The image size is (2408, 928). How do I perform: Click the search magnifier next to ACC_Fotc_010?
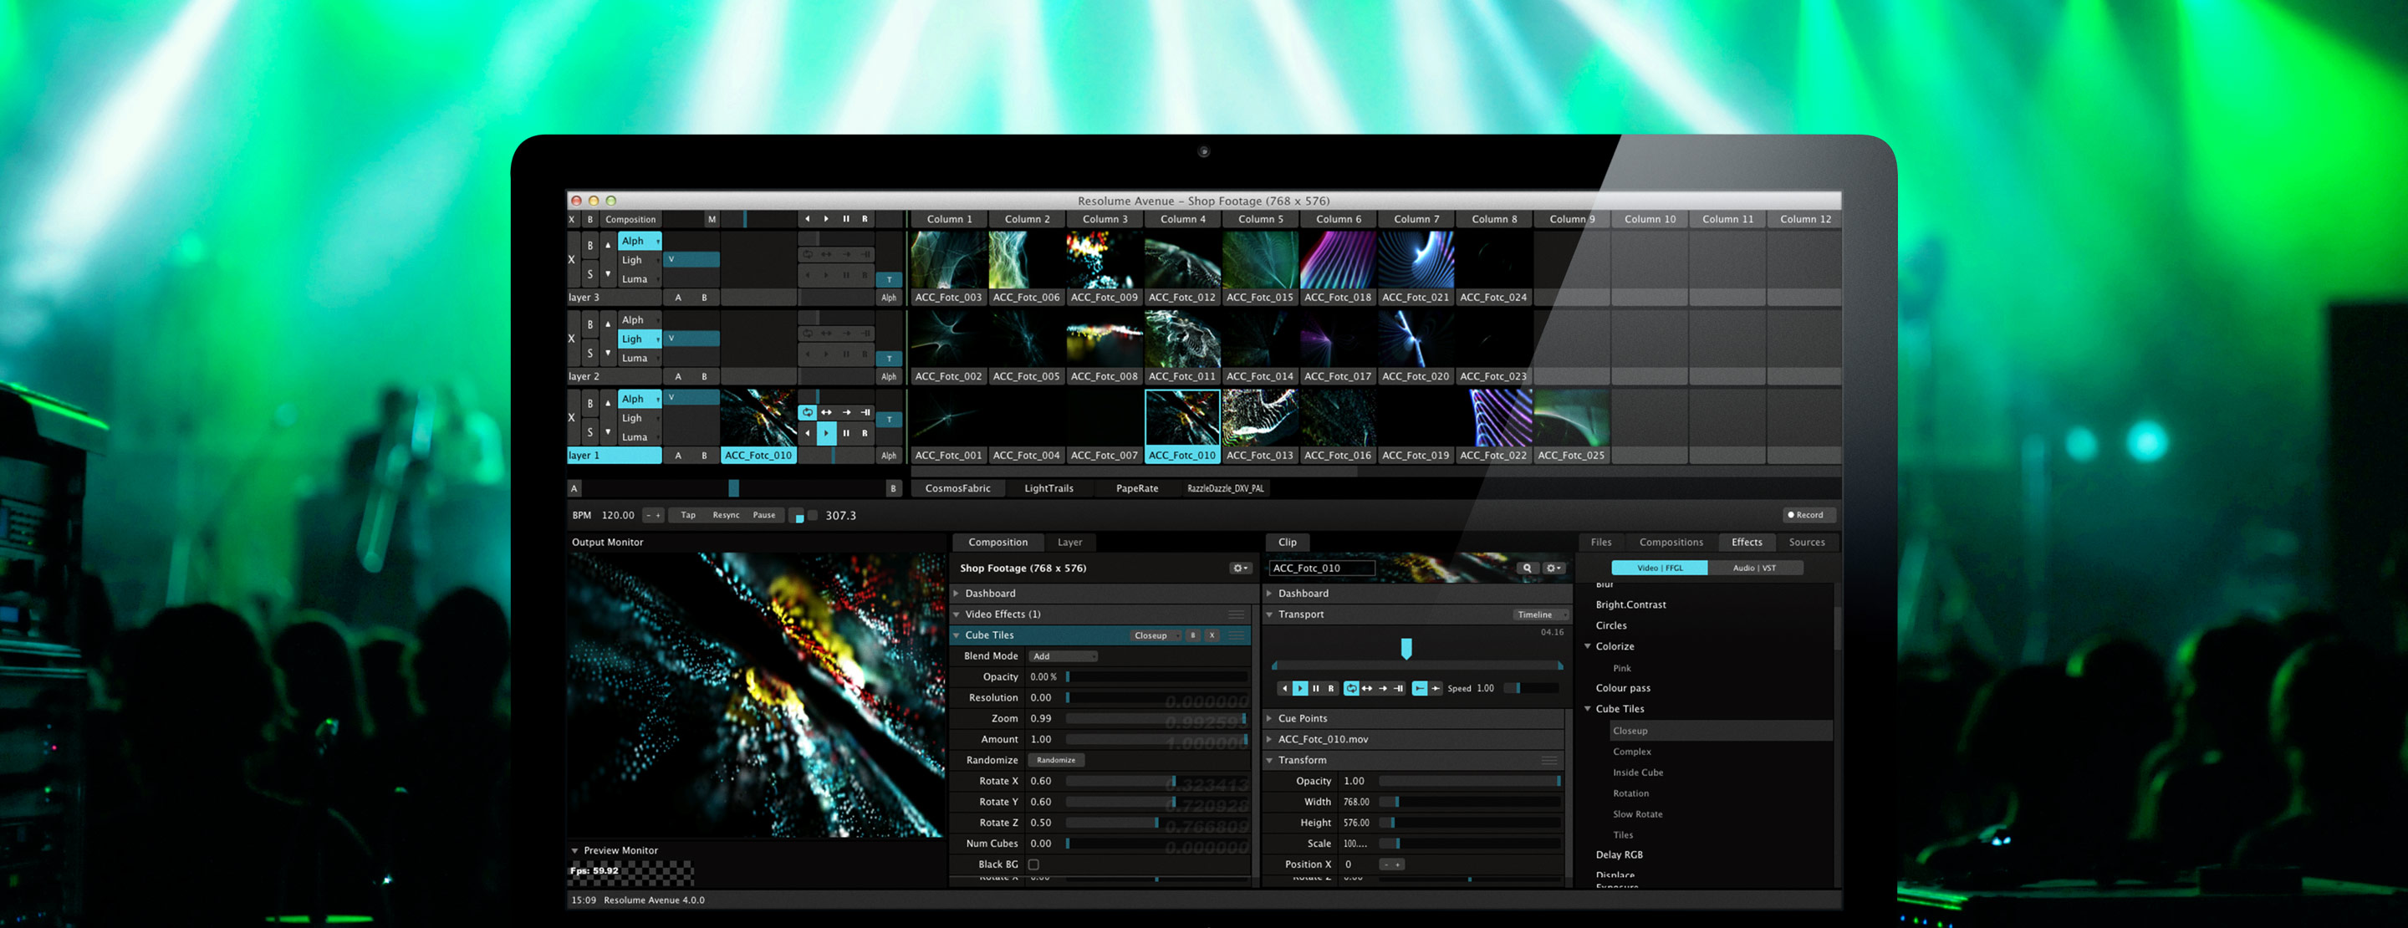click(x=1528, y=568)
